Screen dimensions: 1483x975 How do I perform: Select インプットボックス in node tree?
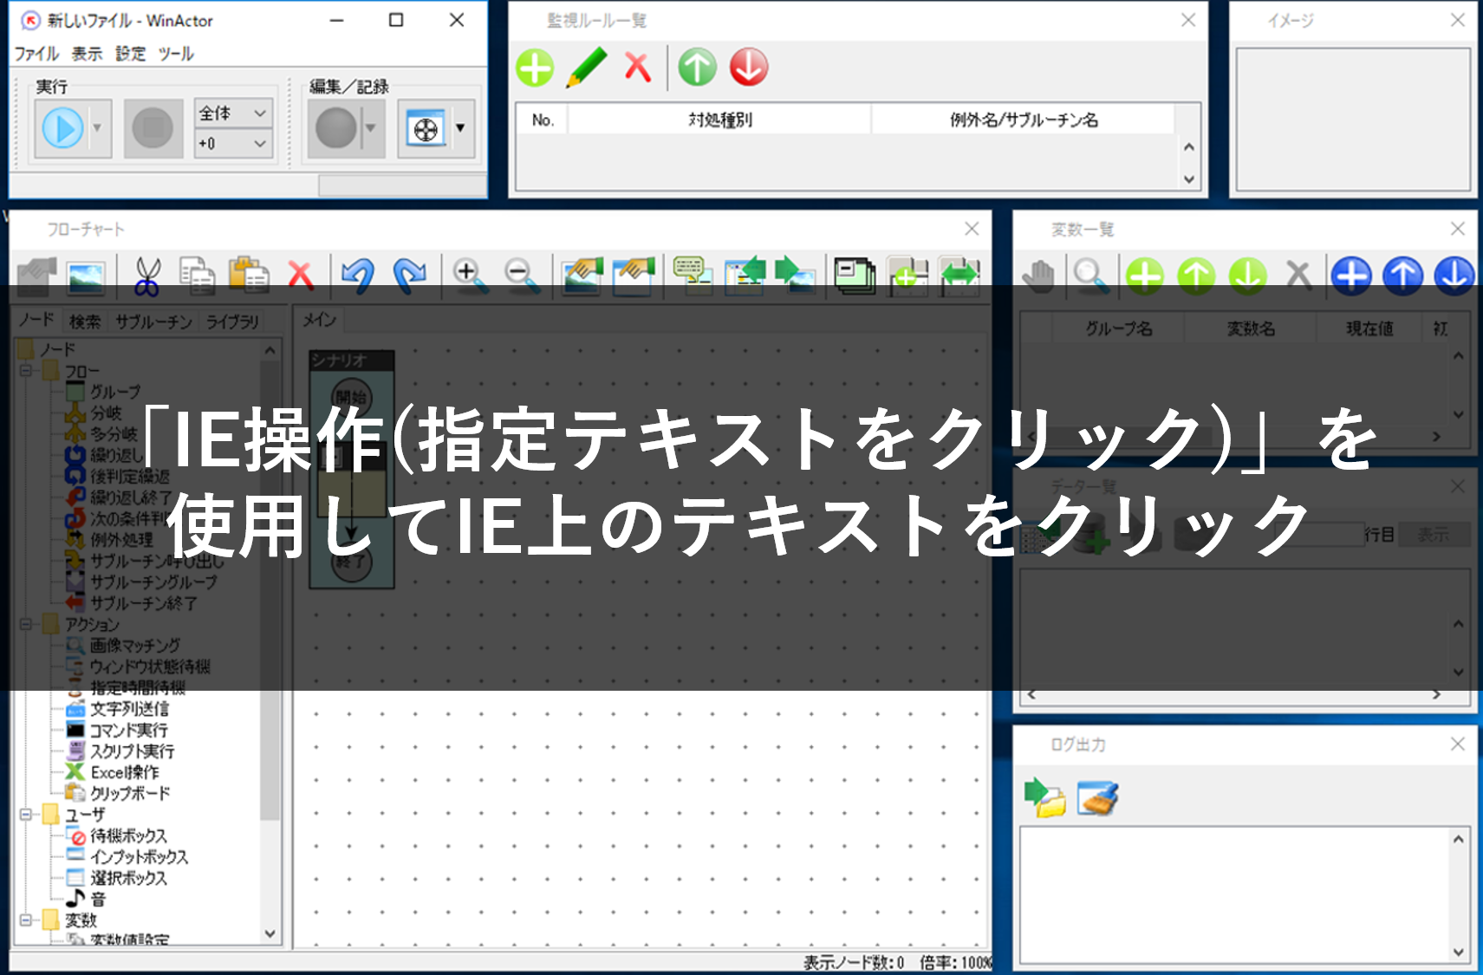139,856
